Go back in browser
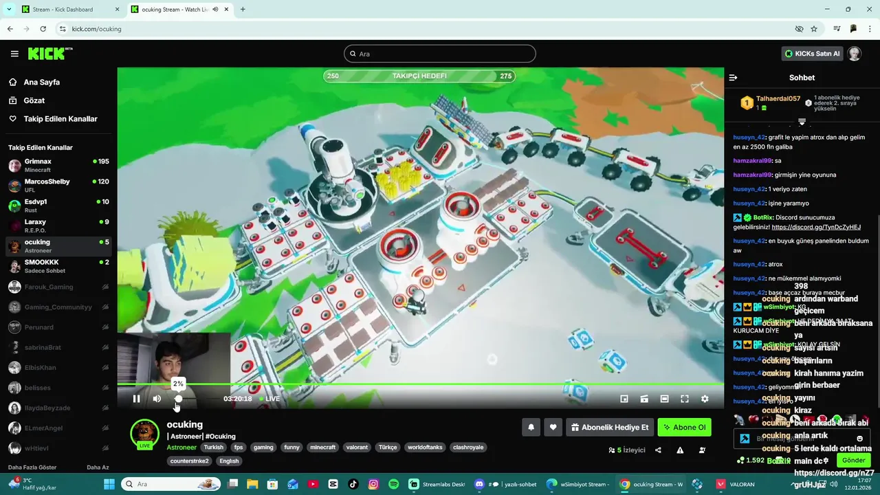Screen dimensions: 880x495 pyautogui.click(x=10, y=29)
